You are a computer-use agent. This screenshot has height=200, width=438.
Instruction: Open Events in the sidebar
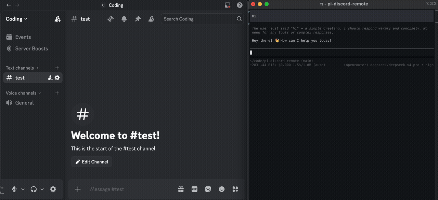coord(33,37)
